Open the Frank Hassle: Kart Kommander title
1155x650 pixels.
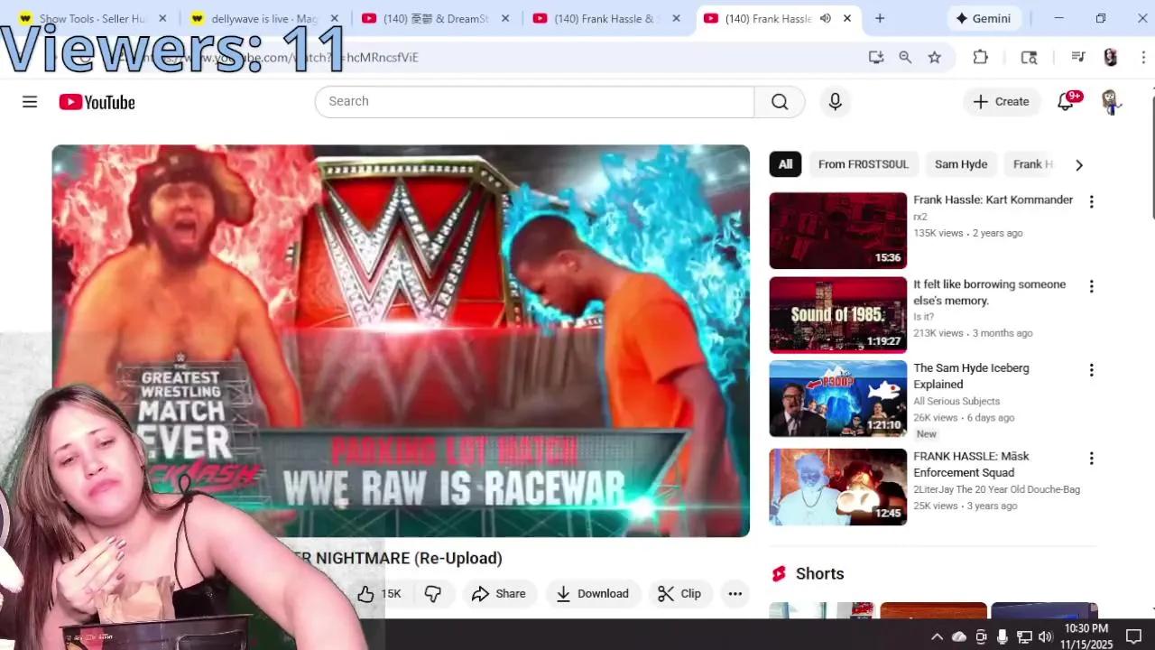tap(993, 200)
